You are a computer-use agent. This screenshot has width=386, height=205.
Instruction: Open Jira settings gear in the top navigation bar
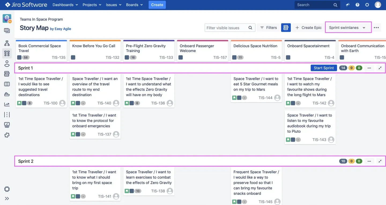click(367, 5)
